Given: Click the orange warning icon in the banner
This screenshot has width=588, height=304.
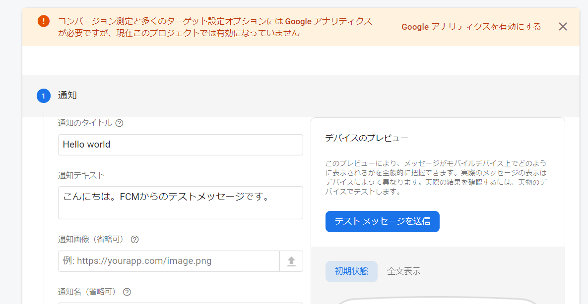Looking at the screenshot, I should 44,21.
